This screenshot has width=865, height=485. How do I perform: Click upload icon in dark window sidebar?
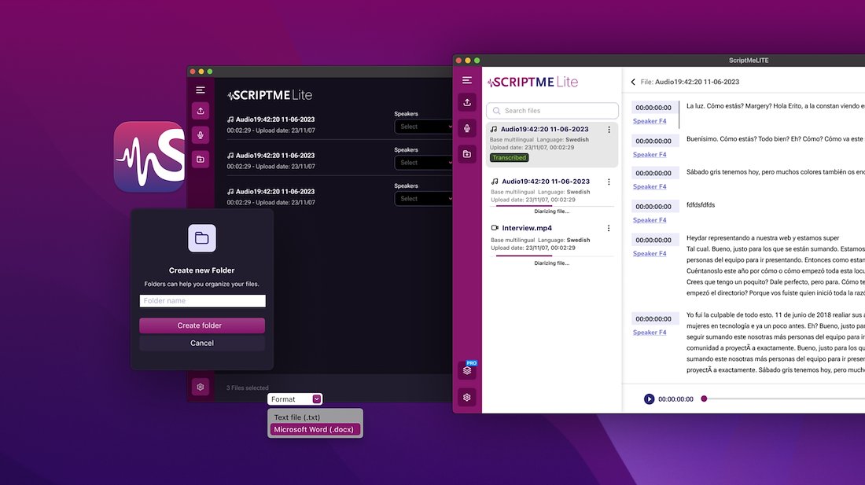(201, 111)
